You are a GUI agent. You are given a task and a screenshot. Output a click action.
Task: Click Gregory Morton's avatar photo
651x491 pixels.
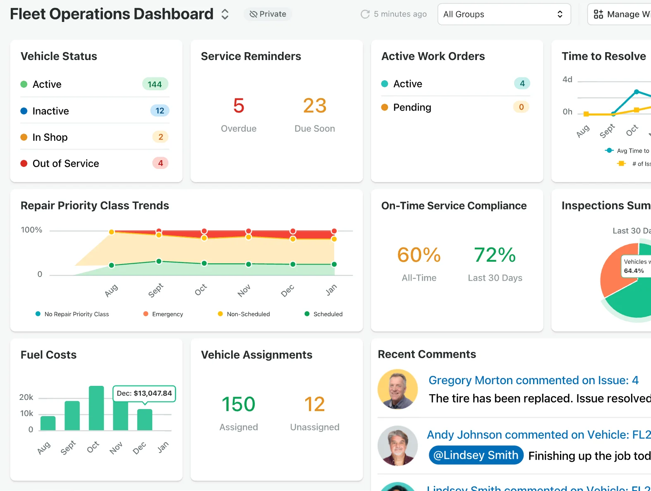pyautogui.click(x=398, y=389)
